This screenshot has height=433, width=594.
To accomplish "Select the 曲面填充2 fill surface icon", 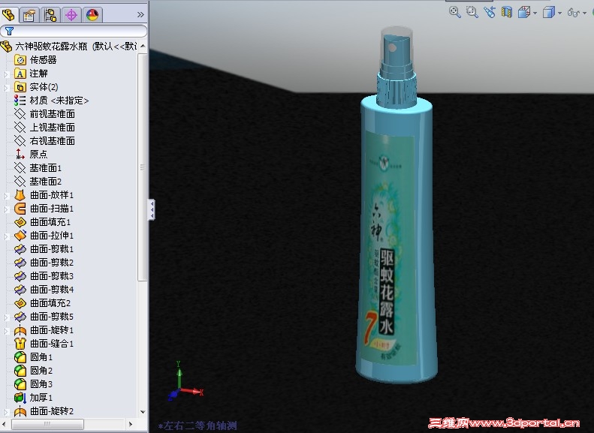I will tap(20, 302).
